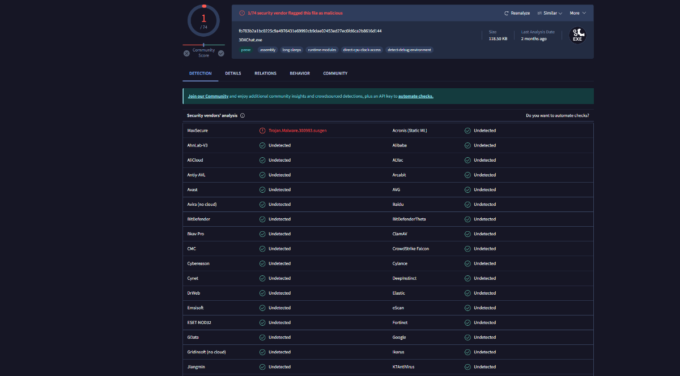Click the EXE file type icon

[x=577, y=35]
